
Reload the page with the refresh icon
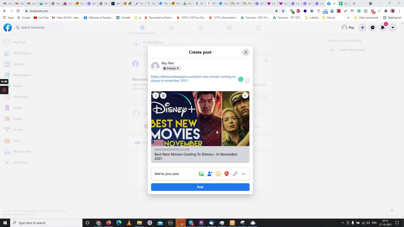point(18,11)
